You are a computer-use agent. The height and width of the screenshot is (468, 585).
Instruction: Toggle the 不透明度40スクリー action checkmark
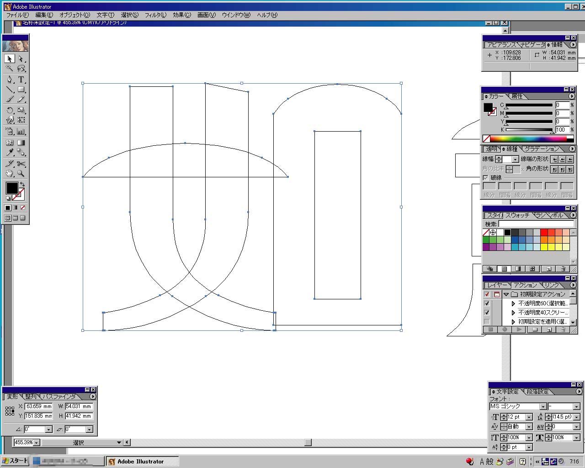click(487, 313)
